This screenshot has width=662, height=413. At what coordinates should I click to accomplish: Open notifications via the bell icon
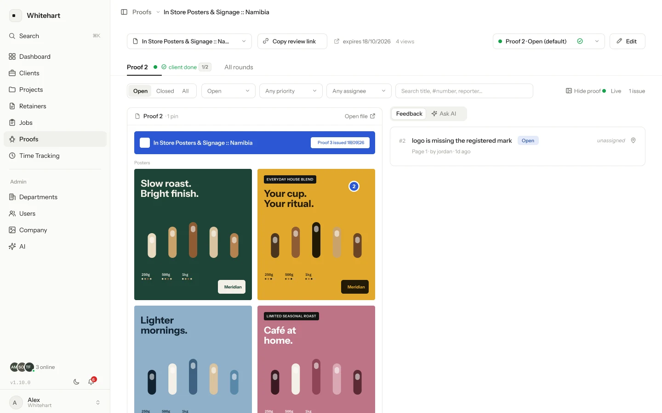pyautogui.click(x=91, y=382)
